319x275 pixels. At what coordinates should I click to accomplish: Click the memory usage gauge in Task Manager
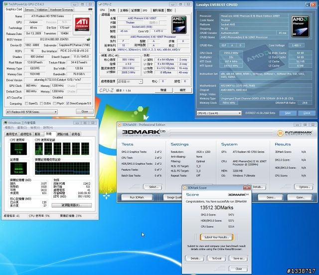tap(18, 168)
